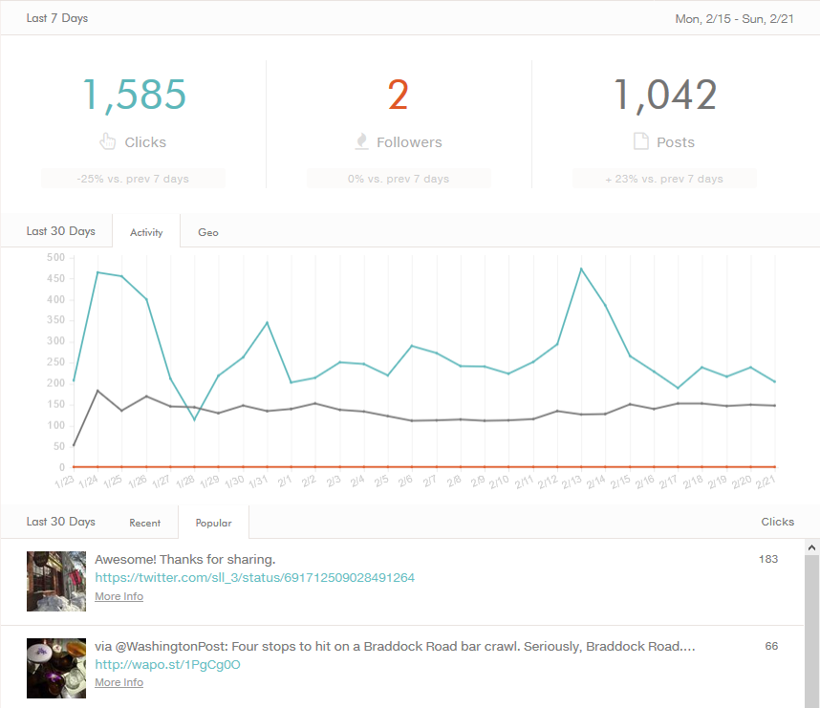Click the document Posts icon

(x=640, y=142)
